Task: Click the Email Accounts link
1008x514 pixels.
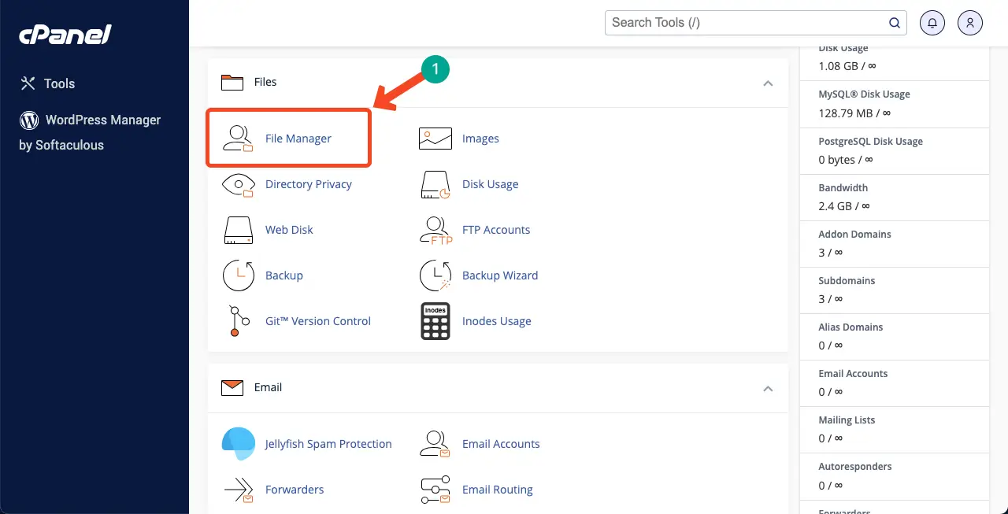Action: pos(501,444)
